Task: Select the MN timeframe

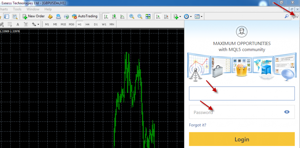Action: pos(112,25)
